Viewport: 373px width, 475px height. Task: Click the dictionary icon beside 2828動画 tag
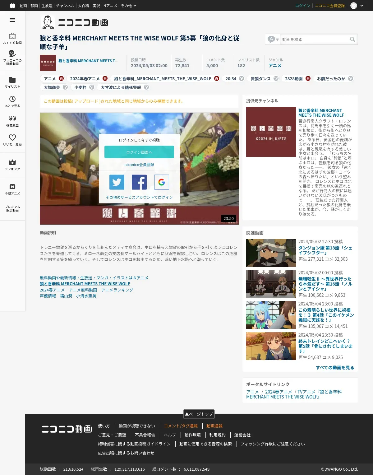(308, 78)
